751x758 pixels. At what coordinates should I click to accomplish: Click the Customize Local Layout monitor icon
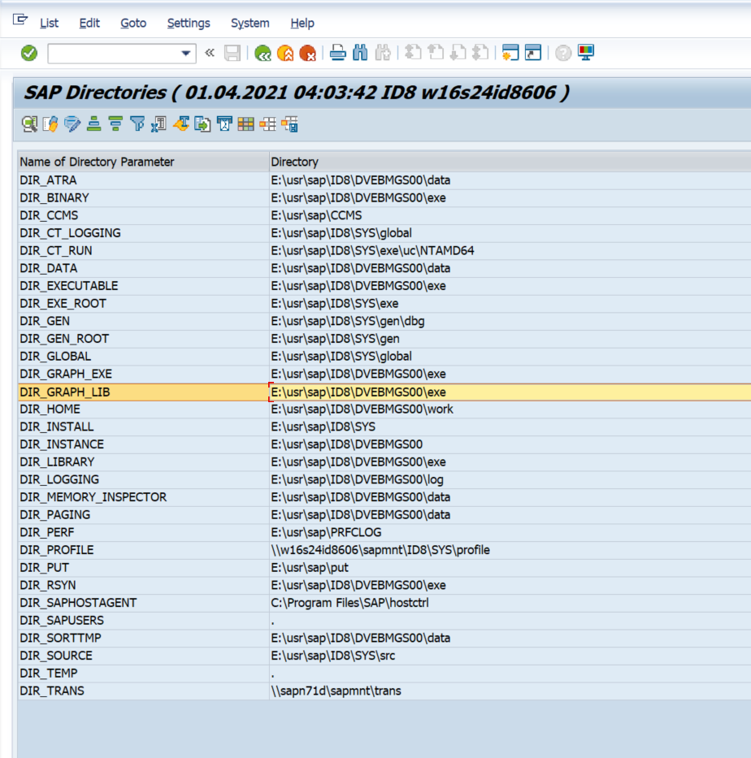pyautogui.click(x=586, y=54)
